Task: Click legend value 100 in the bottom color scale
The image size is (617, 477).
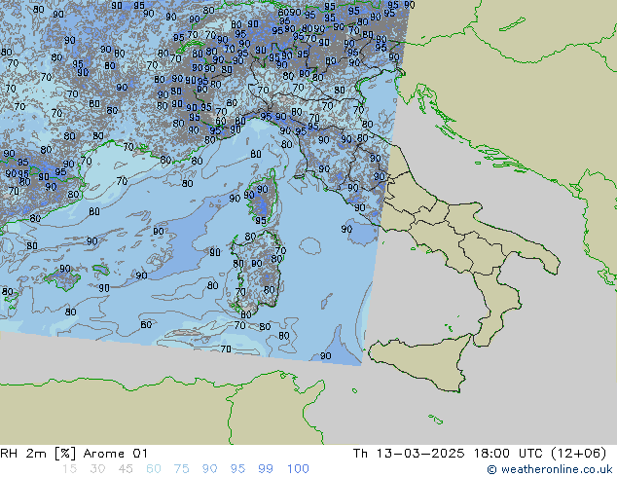Action: pos(298,469)
